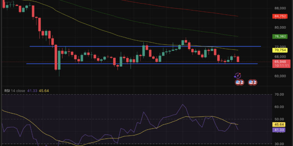Open the purple lightning news icon

238,76
